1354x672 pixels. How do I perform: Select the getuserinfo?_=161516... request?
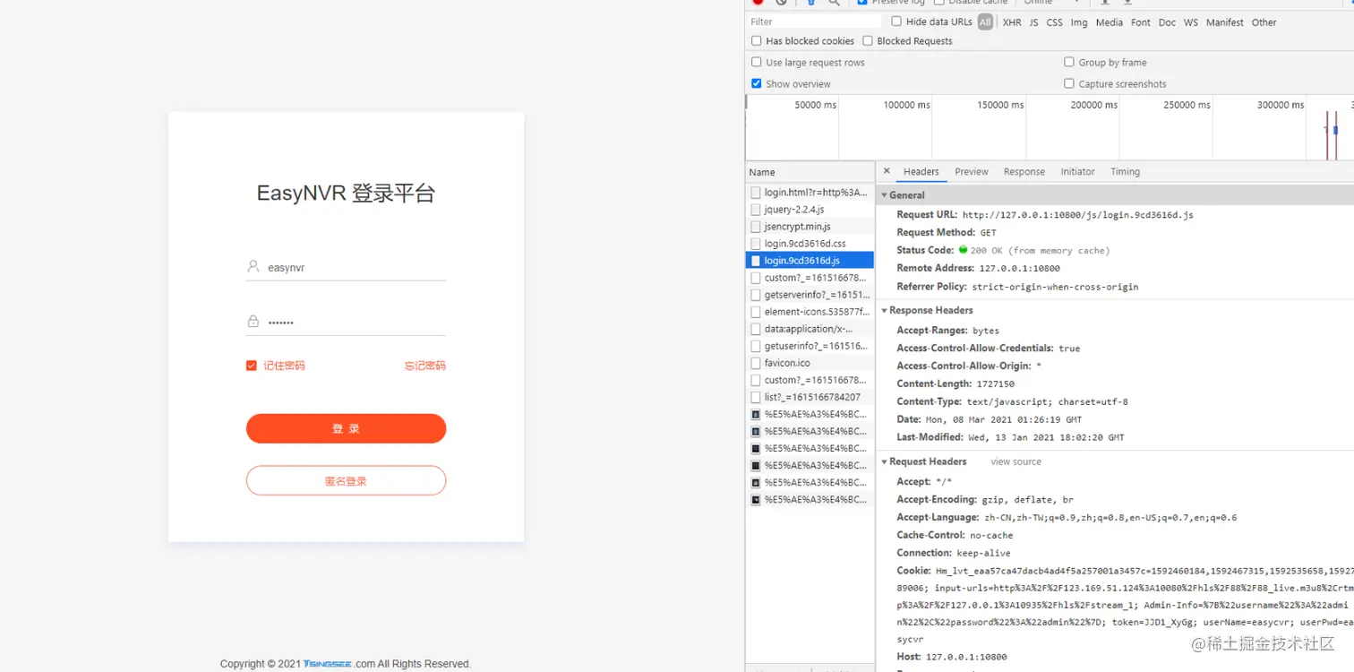pos(810,346)
